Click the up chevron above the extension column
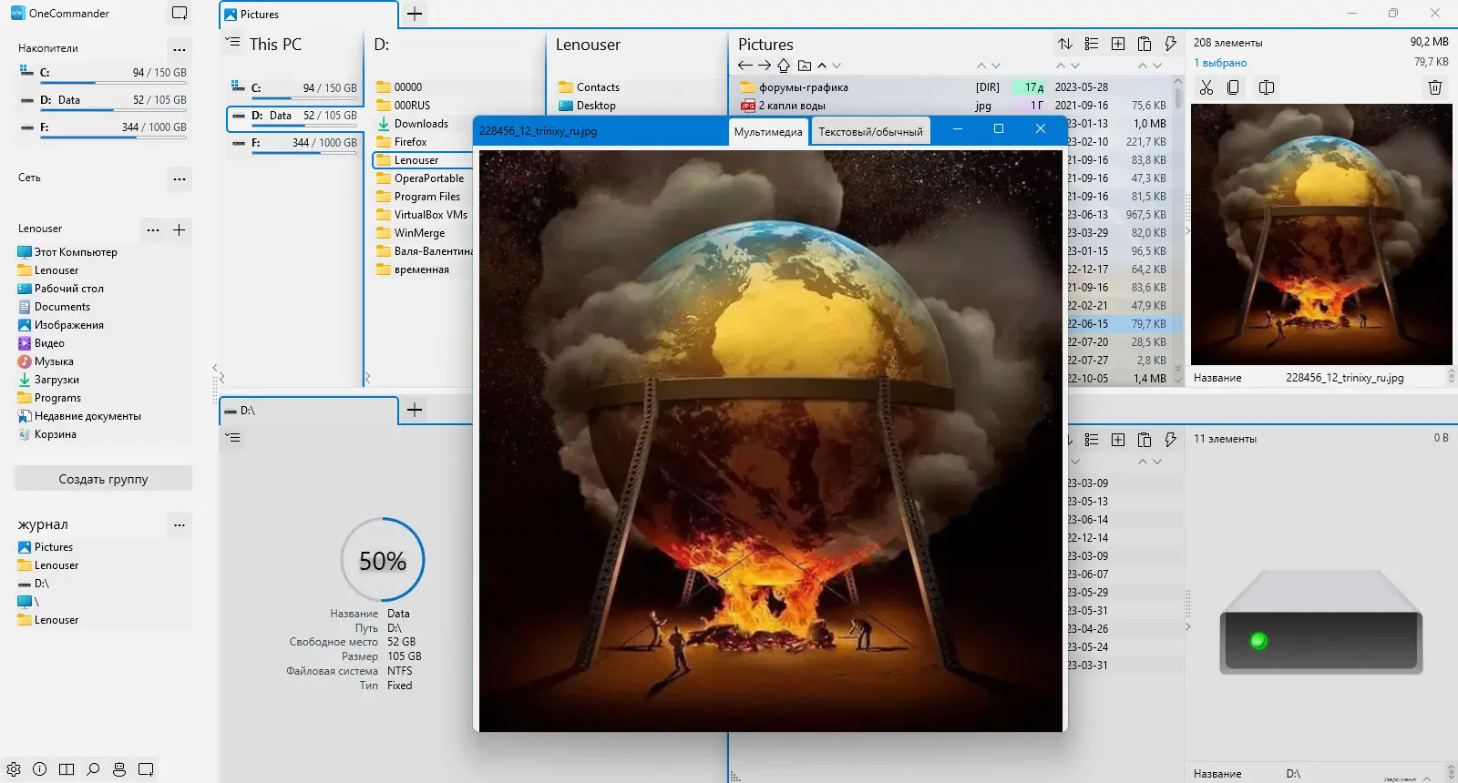 coord(981,66)
